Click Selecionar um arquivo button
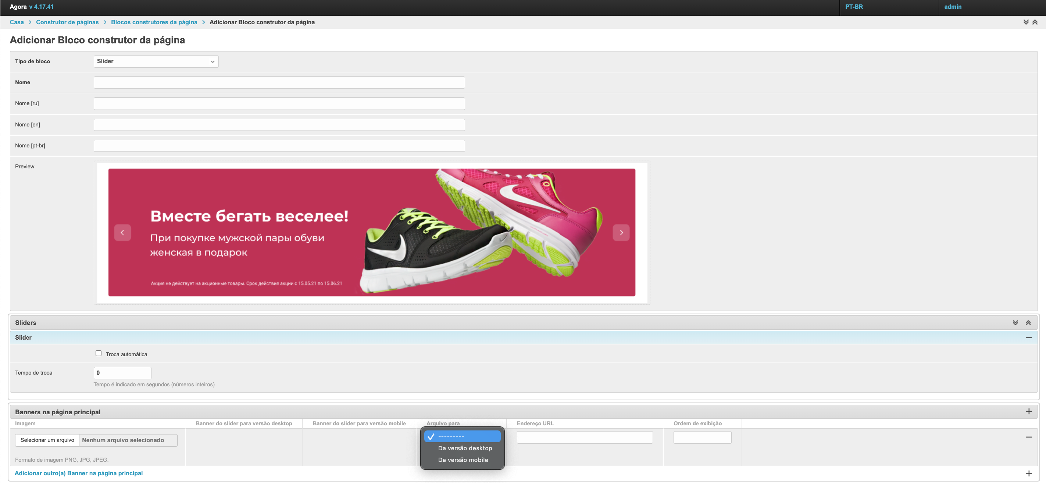This screenshot has height=483, width=1046. point(47,440)
